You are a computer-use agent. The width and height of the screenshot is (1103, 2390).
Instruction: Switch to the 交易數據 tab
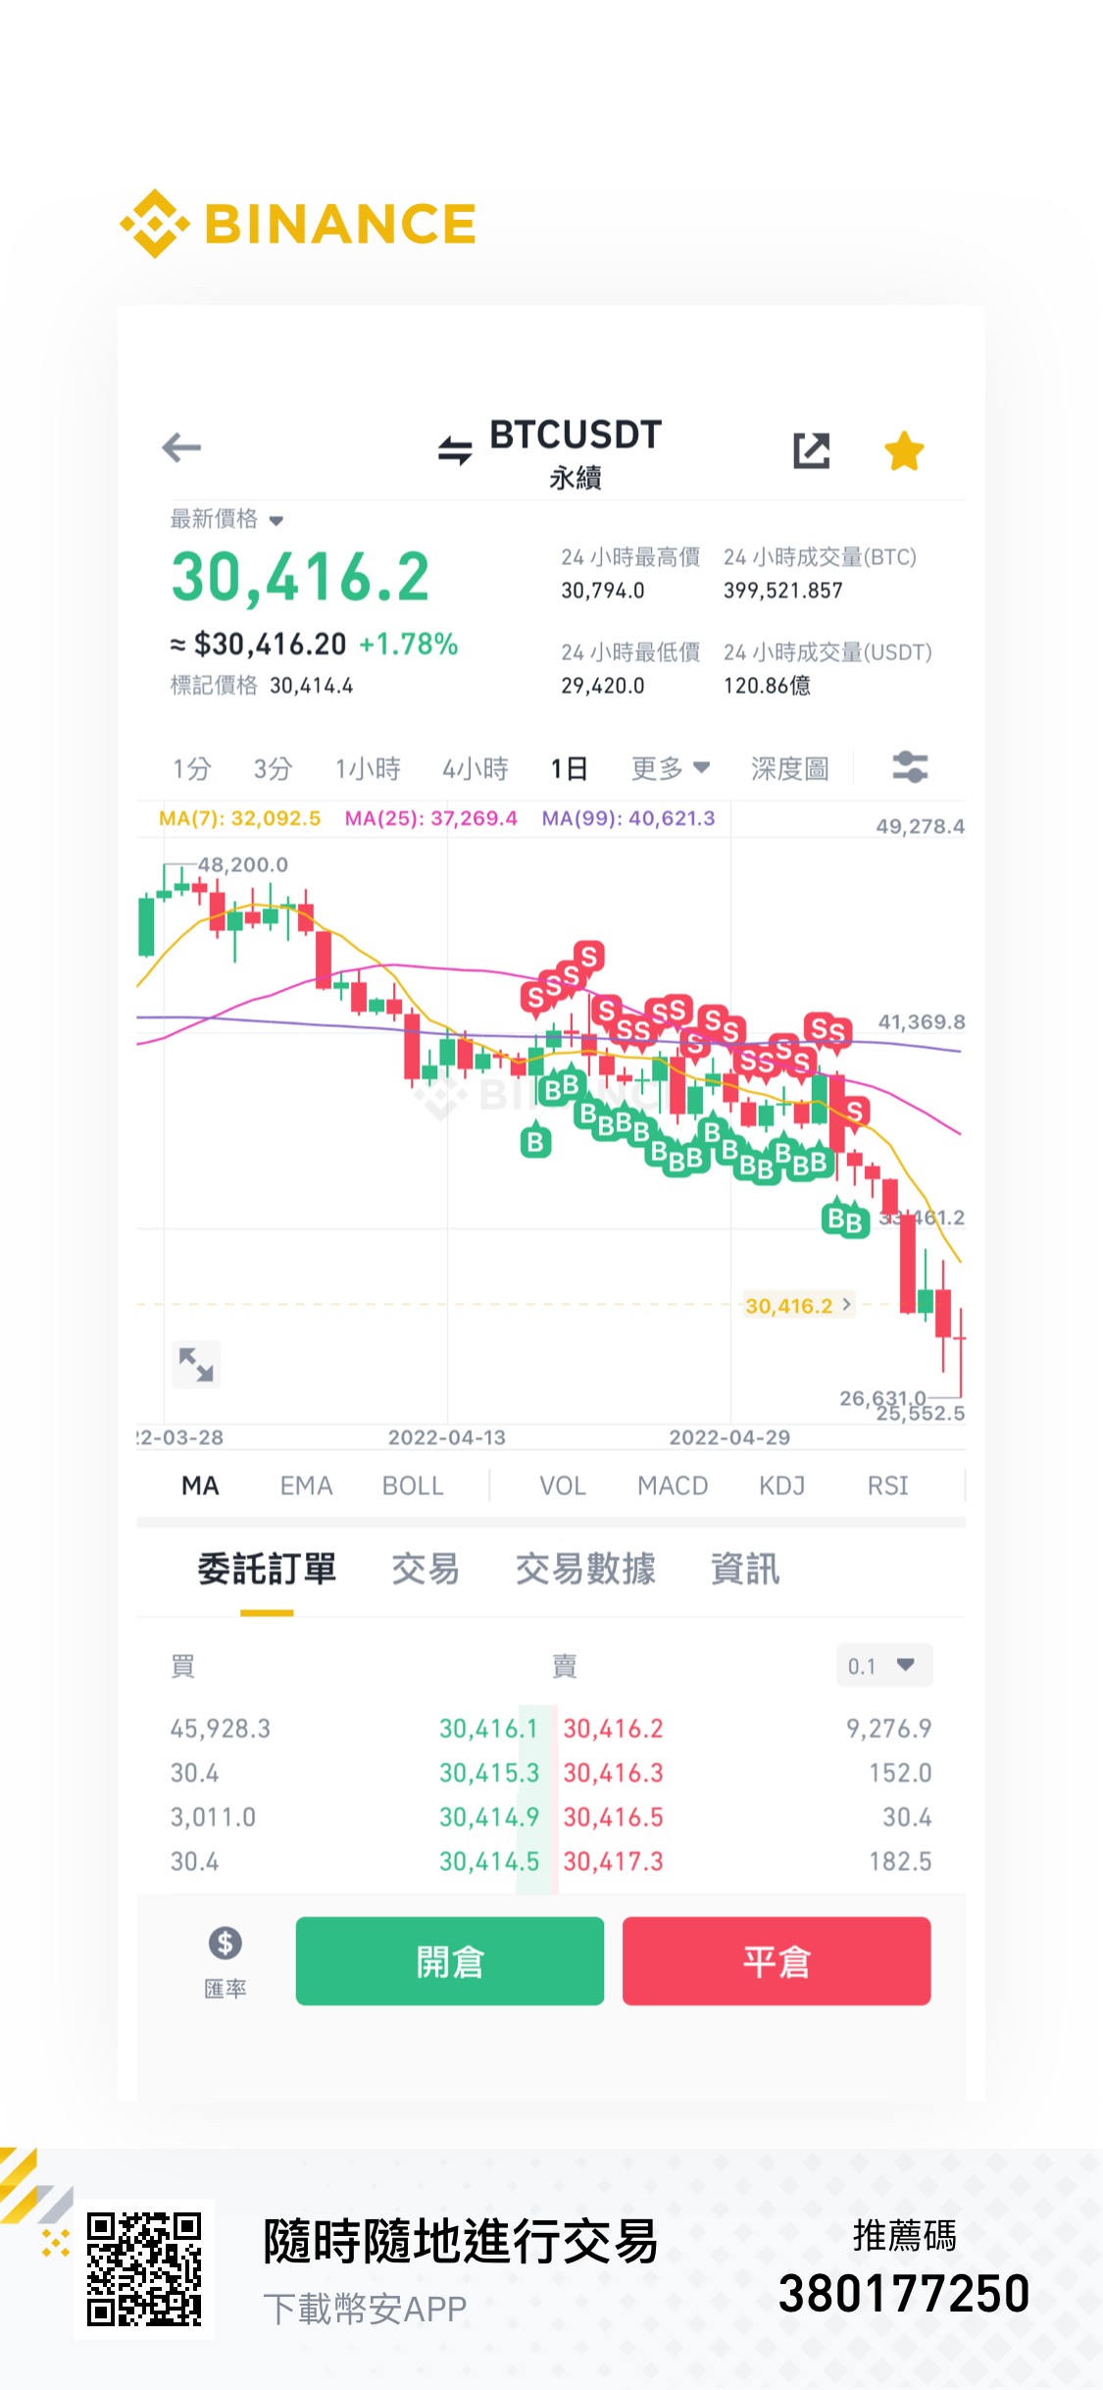(585, 1569)
